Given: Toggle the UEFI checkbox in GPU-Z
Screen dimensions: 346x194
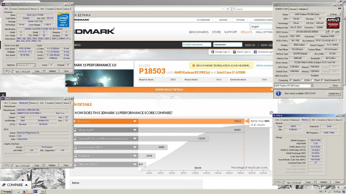Looking at the screenshot, I should 333,32.
